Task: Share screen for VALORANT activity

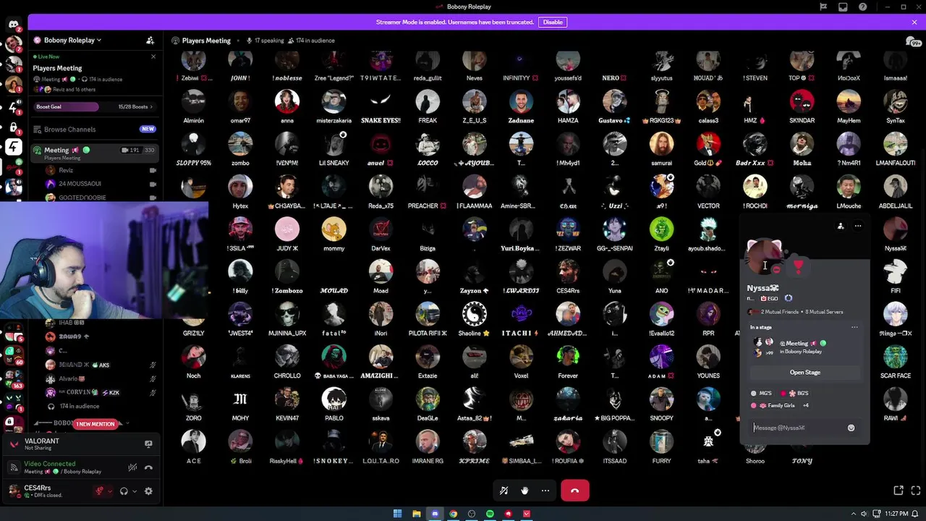Action: point(148,444)
